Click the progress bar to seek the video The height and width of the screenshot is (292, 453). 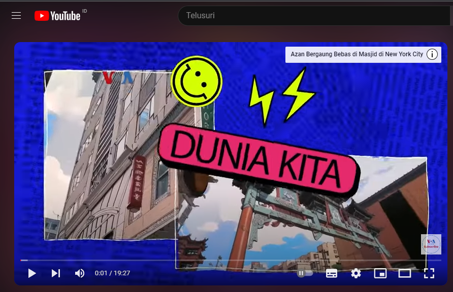(229, 260)
